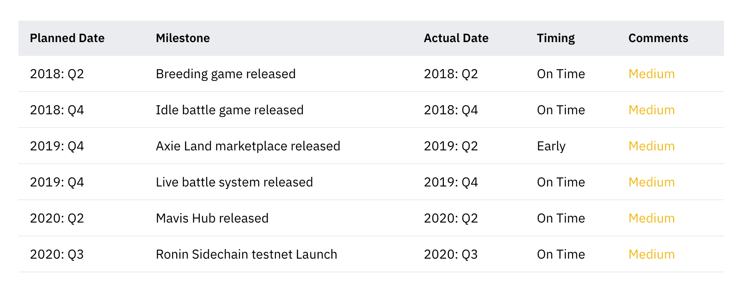Open the Medium link for Breeding game released
This screenshot has height=287, width=745.
click(651, 74)
